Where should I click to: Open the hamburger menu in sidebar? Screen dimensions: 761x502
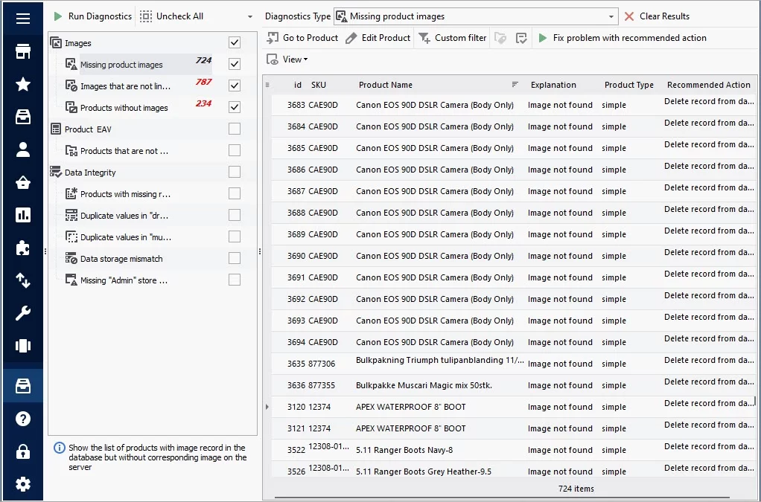pyautogui.click(x=23, y=19)
